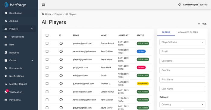Click the red Banned status badge
Screen dimensions: 211x110
coord(141,68)
